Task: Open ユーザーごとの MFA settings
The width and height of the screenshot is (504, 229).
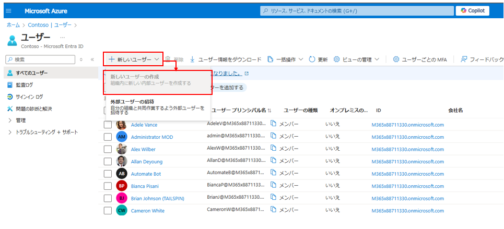Action: (420, 59)
